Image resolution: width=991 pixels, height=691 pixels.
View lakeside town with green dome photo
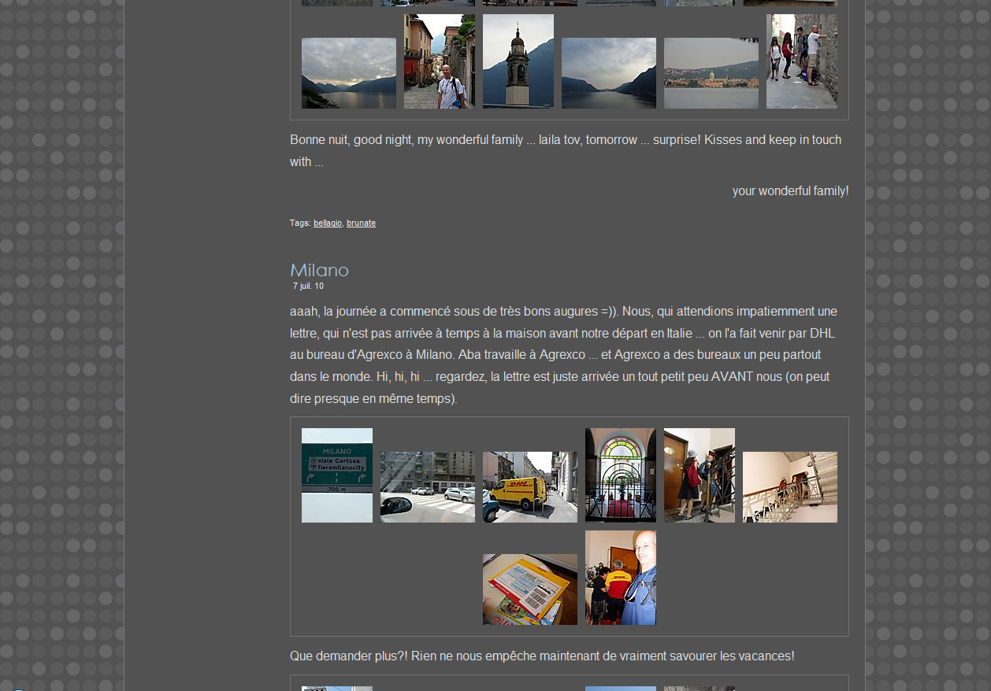click(711, 73)
